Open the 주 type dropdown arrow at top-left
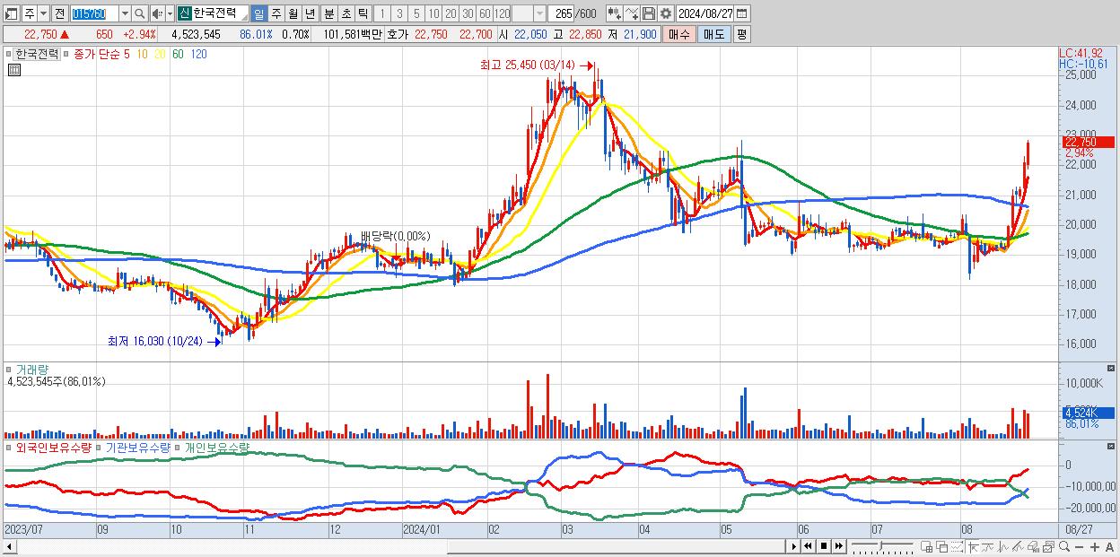Image resolution: width=1120 pixels, height=557 pixels. coord(44,13)
